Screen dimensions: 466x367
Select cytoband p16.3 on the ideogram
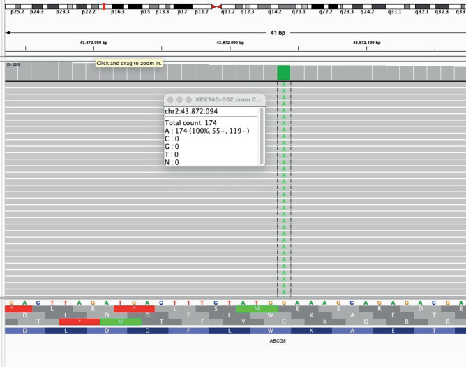click(x=118, y=12)
